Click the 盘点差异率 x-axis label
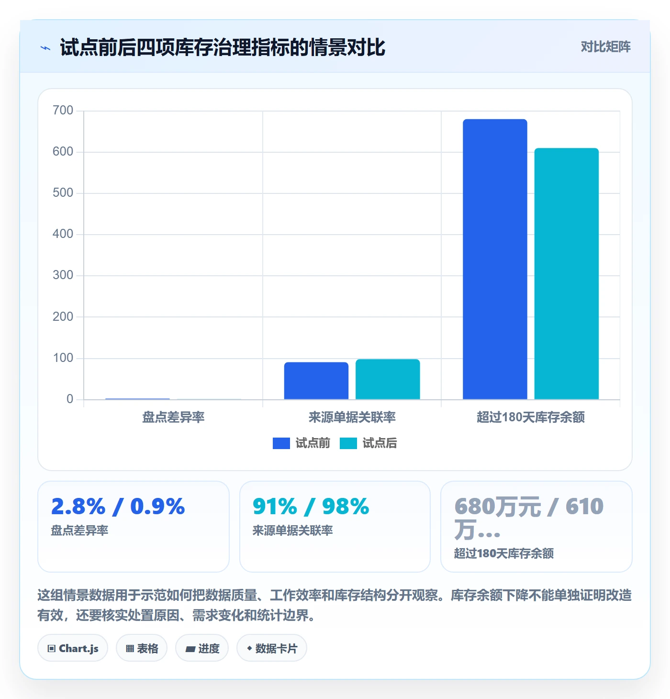Viewport: 670px width, 699px height. (x=173, y=417)
